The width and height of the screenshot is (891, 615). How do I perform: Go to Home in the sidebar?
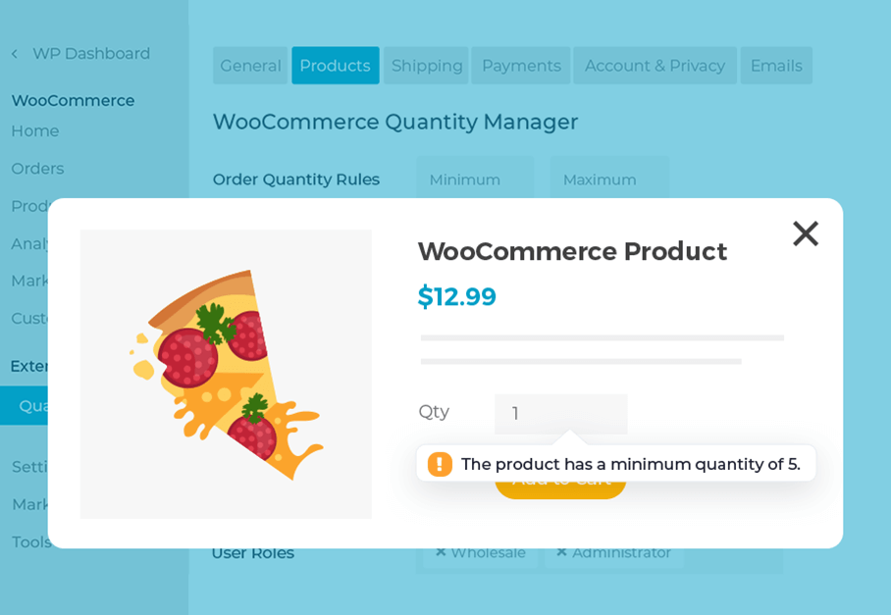(x=35, y=130)
